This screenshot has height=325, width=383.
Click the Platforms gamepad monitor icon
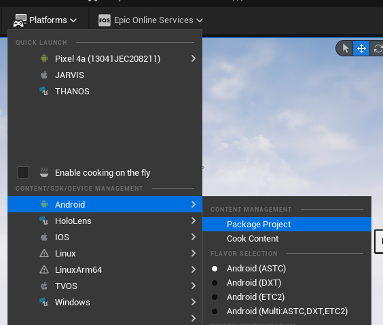point(20,20)
